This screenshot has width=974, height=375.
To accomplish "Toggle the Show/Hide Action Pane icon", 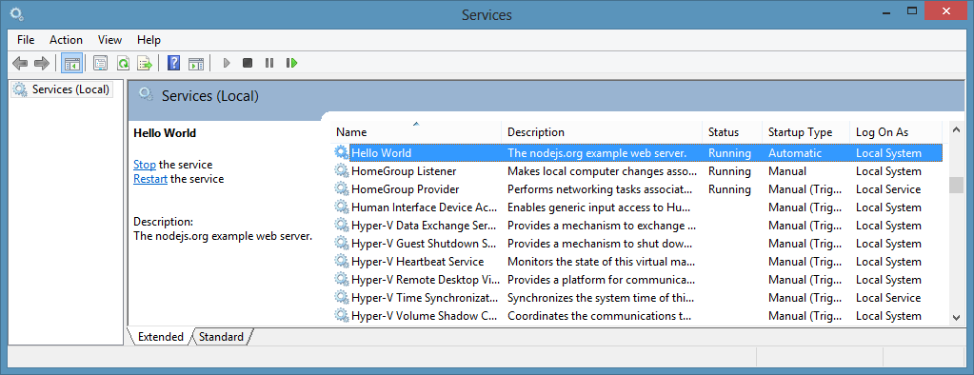I will [196, 63].
